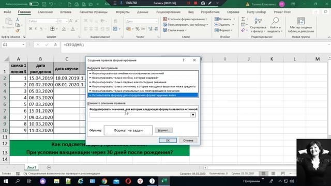The width and height of the screenshot is (331, 186).
Task: Switch to the Fuzzy Lookup tab
Action: [257, 12]
